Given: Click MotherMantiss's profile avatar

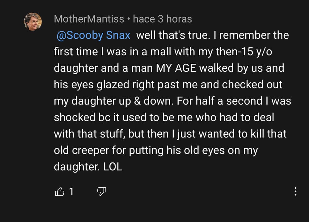Looking at the screenshot, I should (x=33, y=22).
